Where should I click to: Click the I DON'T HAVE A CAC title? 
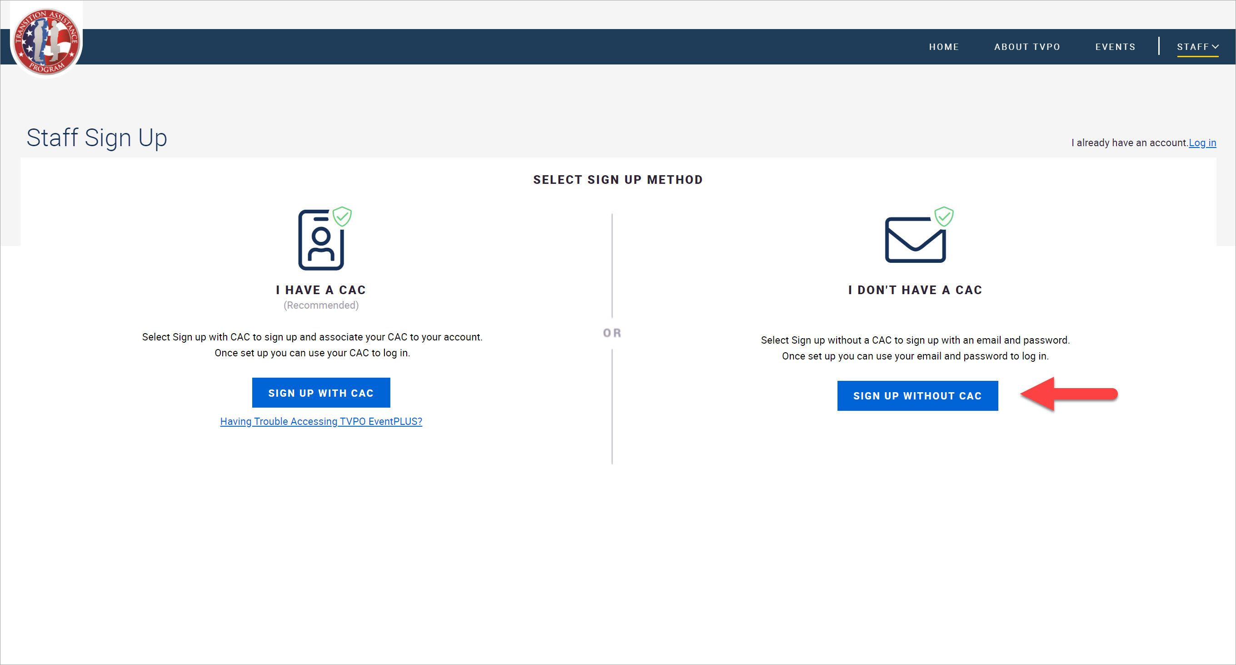915,290
